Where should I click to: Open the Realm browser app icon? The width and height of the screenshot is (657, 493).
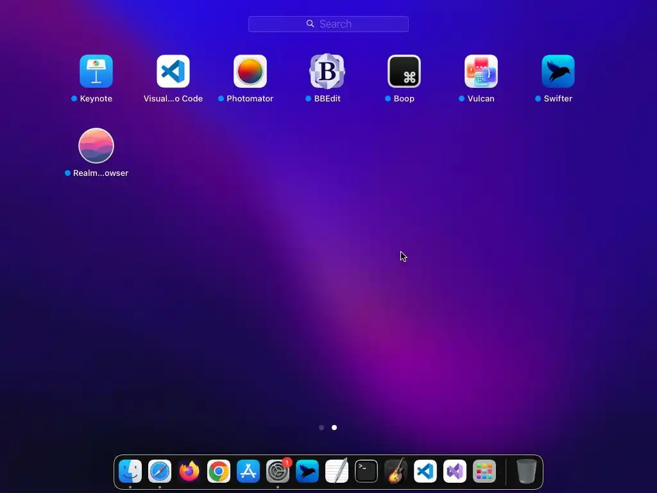96,146
